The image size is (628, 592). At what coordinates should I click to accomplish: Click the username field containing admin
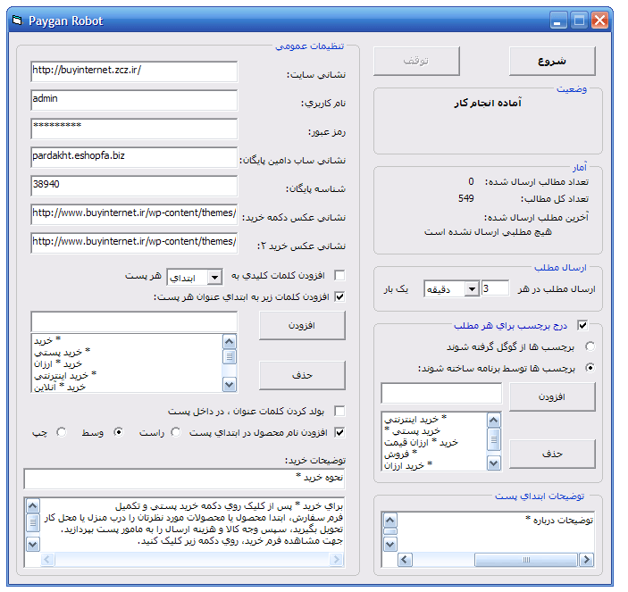point(134,100)
